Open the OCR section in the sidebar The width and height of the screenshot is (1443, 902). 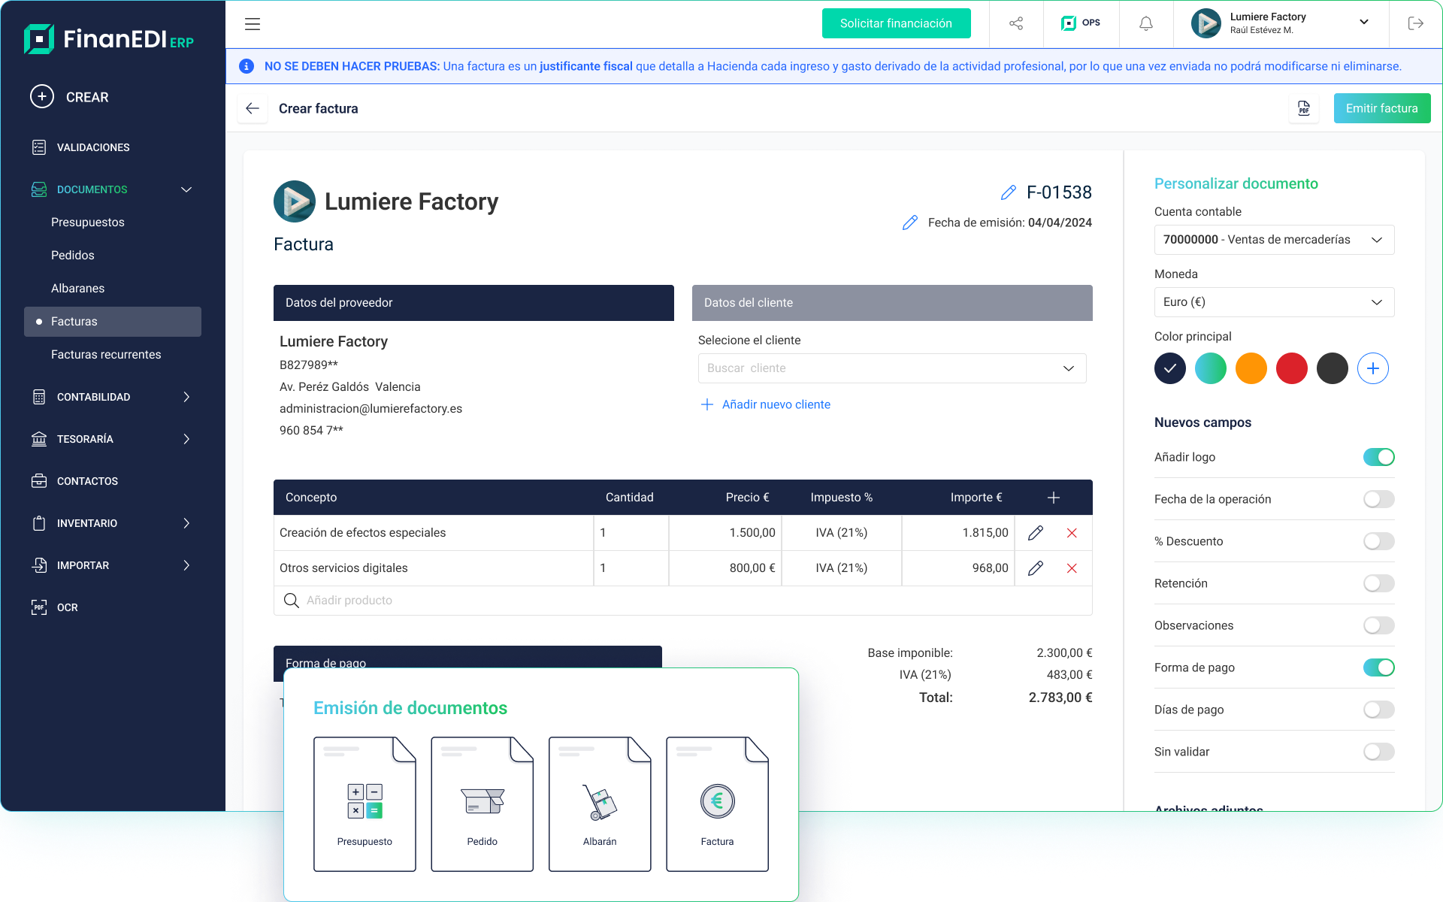pos(68,607)
